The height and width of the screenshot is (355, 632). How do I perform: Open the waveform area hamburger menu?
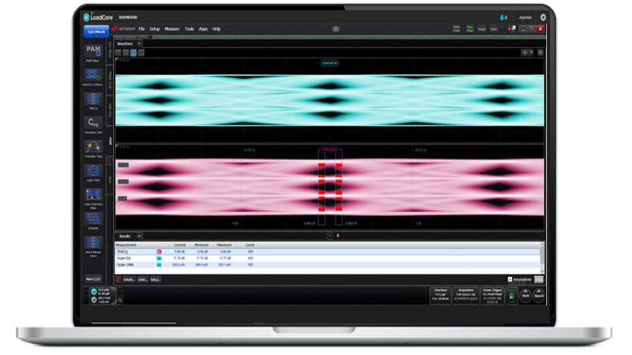540,52
